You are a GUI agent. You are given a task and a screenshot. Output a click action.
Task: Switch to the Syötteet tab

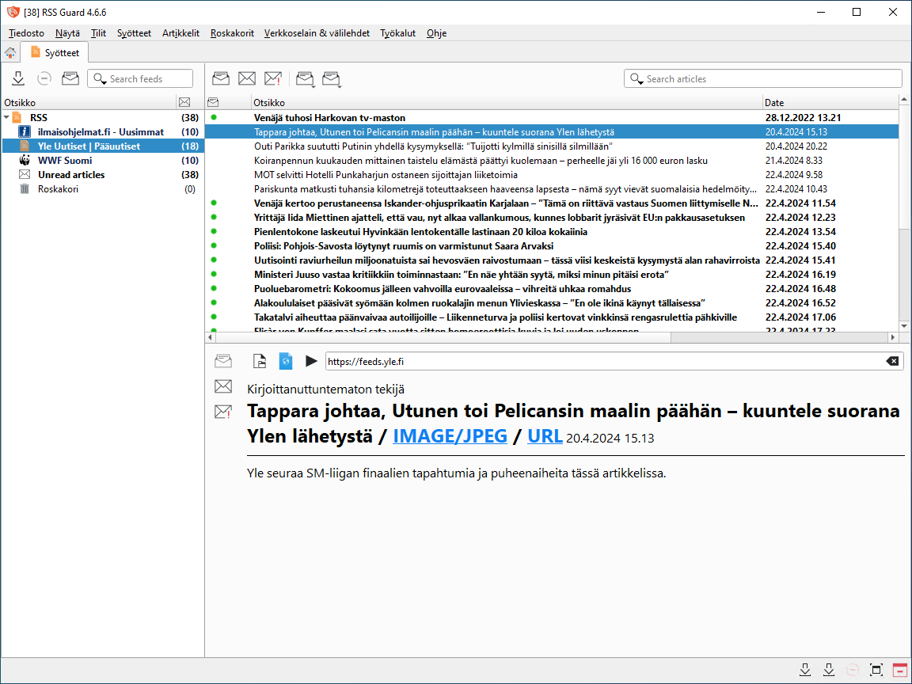pyautogui.click(x=55, y=53)
